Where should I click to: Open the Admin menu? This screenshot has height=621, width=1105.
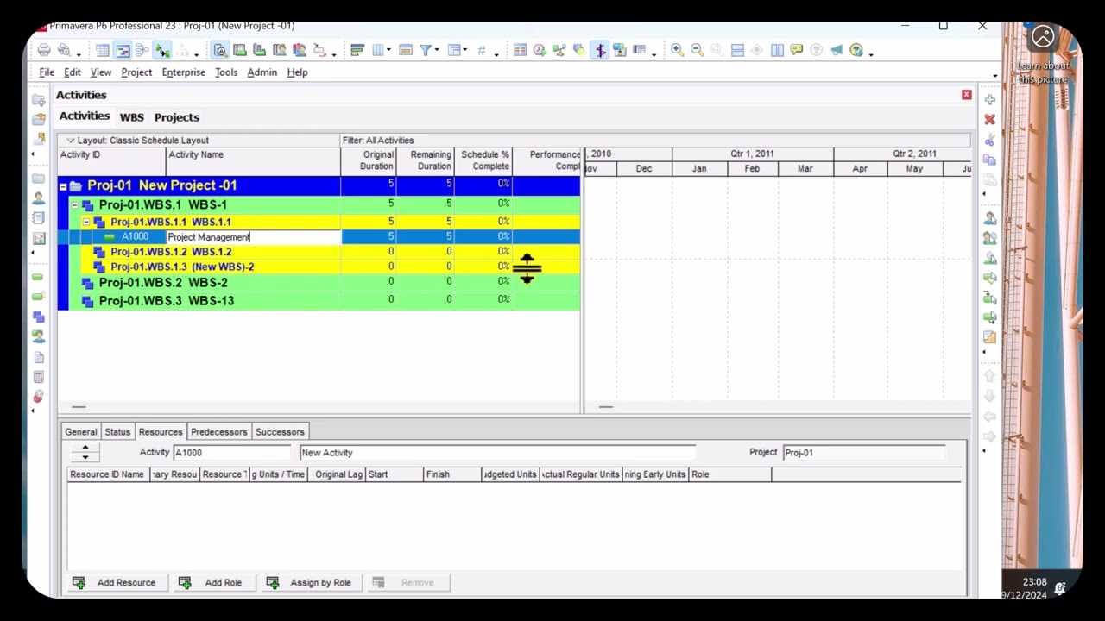tap(262, 72)
